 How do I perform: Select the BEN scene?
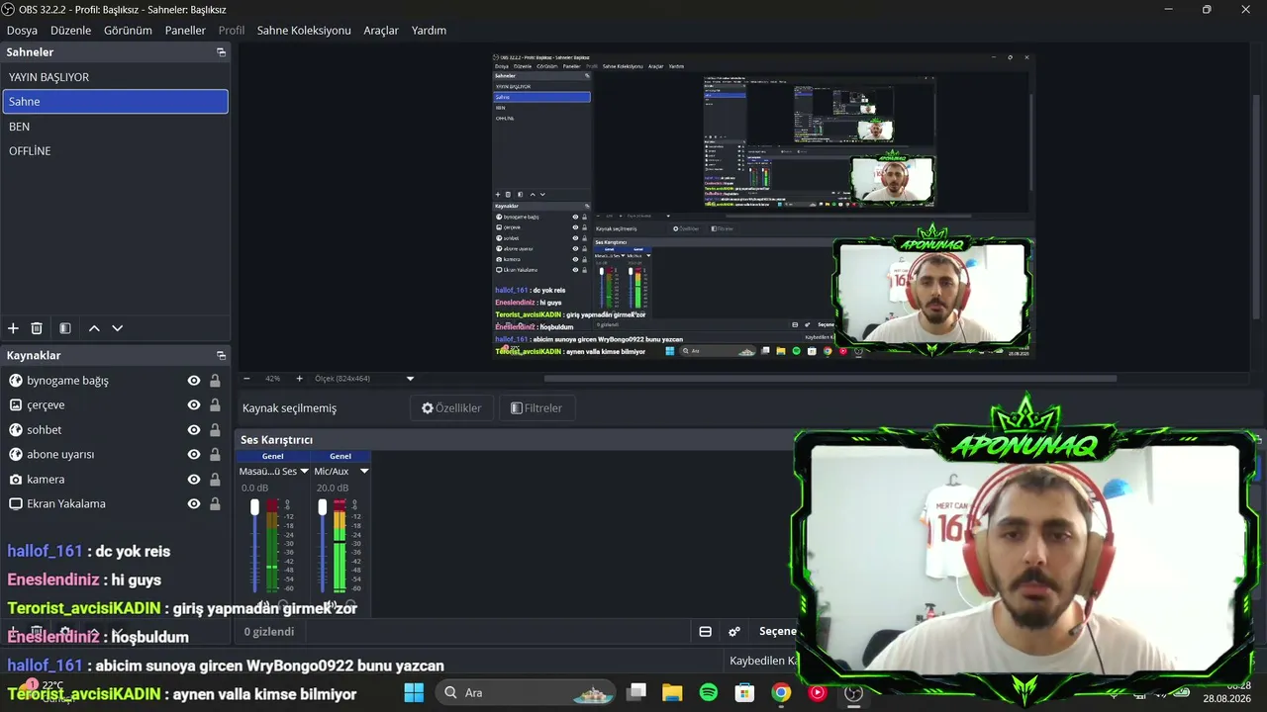[x=115, y=127]
